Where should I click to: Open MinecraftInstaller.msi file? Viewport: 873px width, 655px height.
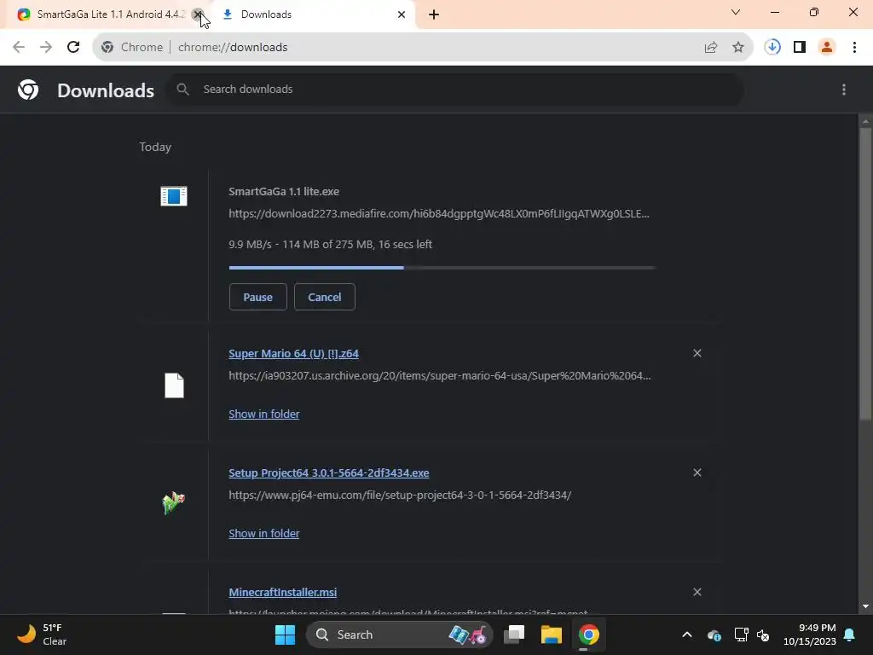pyautogui.click(x=282, y=592)
